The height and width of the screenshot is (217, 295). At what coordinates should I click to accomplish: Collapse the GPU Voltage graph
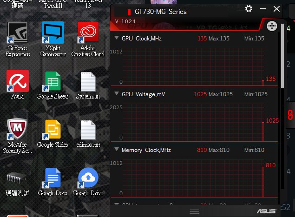117,93
